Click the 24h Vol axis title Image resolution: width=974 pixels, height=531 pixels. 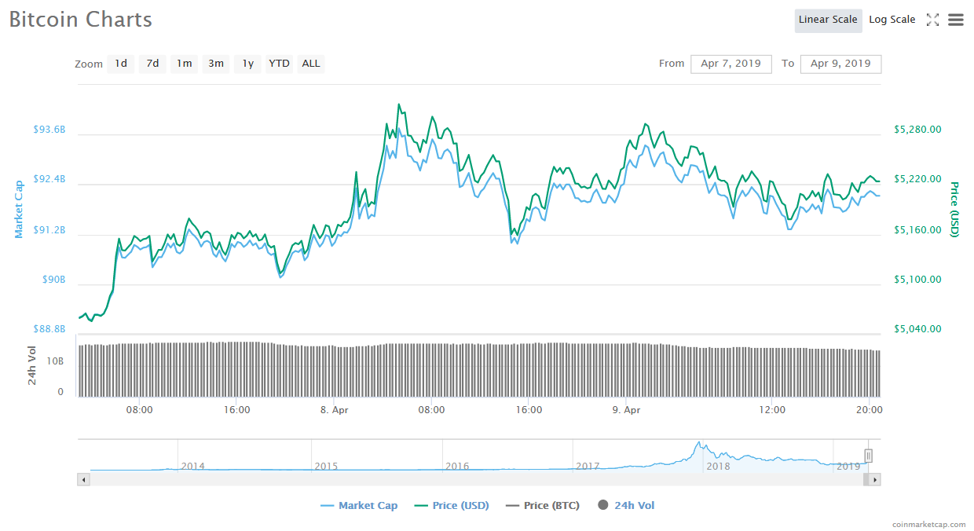click(32, 365)
